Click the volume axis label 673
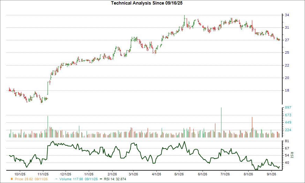 288,115
